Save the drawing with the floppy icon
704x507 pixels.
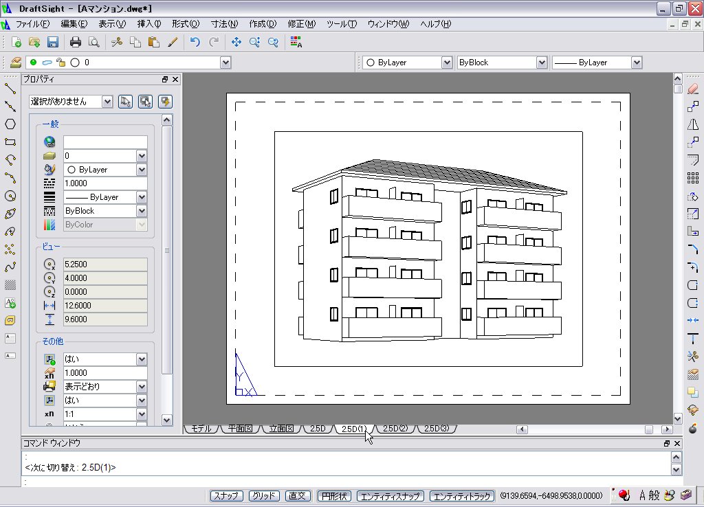(53, 42)
